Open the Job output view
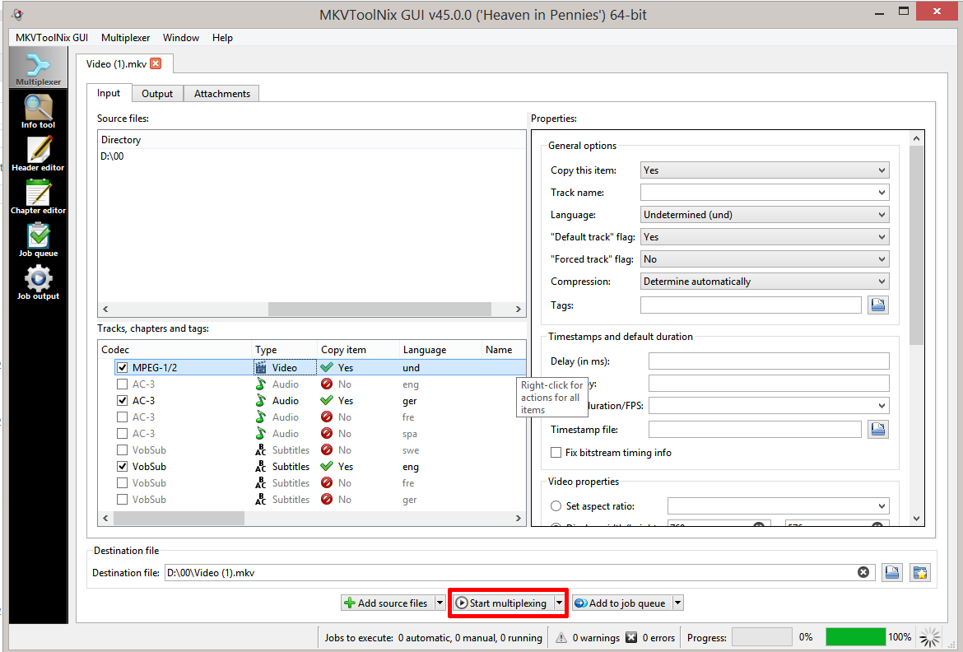The width and height of the screenshot is (963, 652). coord(38,283)
